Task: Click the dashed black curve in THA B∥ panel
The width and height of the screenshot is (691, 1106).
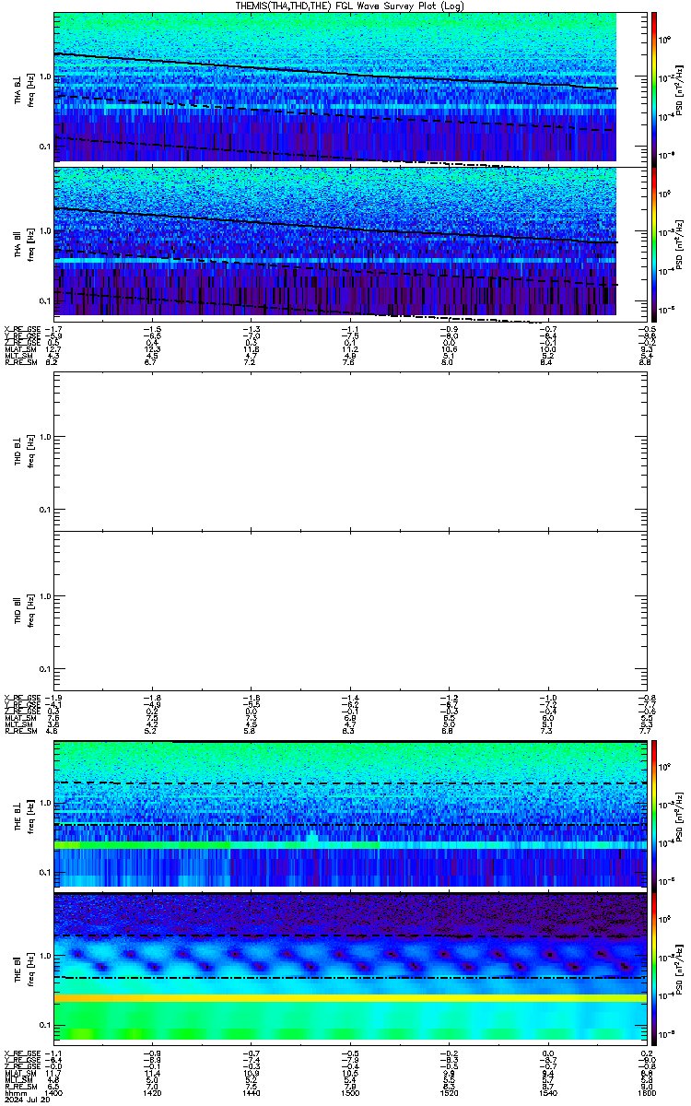Action: (x=335, y=268)
